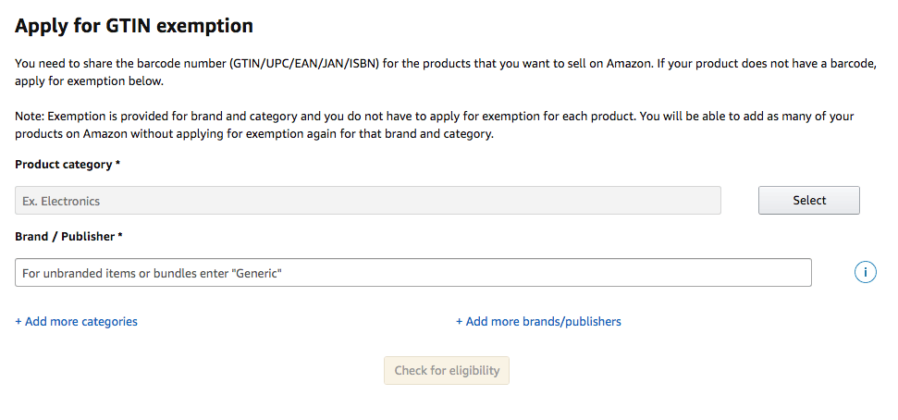Screen dimensions: 898x420
Task: Click the plus sign before Add more brands/publishers
Action: (x=460, y=321)
